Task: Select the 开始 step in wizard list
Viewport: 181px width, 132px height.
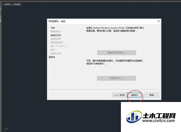Action: (53, 28)
